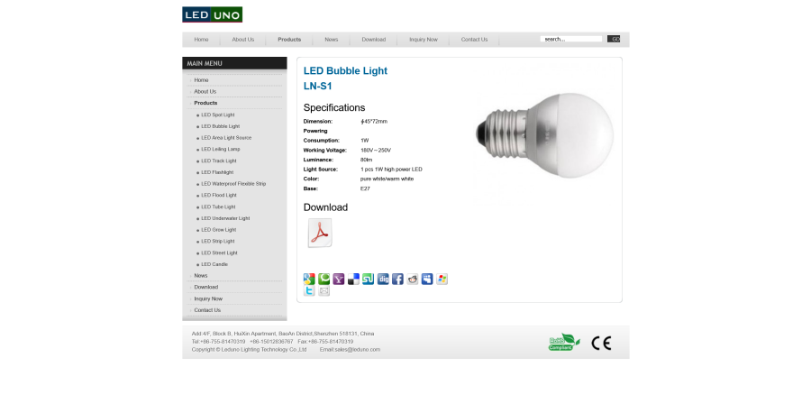This screenshot has height=404, width=811.
Task: Download the PDF datasheet icon
Action: point(320,233)
